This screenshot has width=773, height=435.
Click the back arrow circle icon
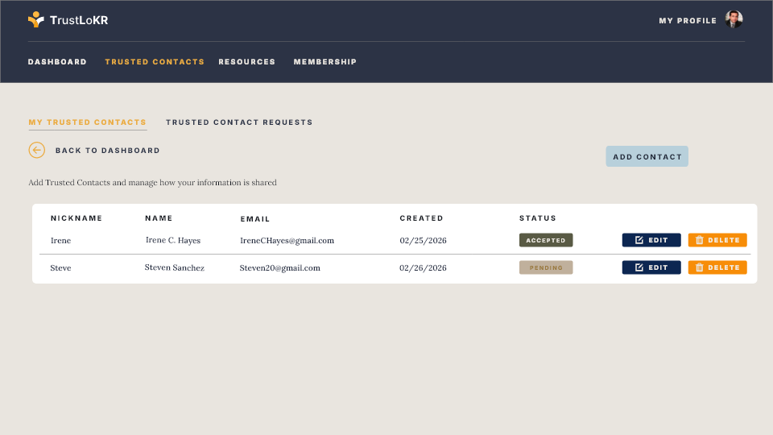click(x=36, y=150)
